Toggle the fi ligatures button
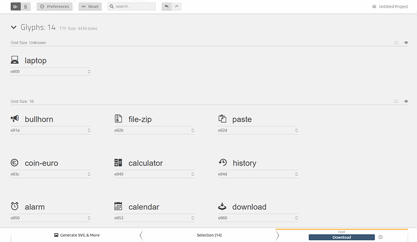This screenshot has width=417, height=242. (26, 7)
